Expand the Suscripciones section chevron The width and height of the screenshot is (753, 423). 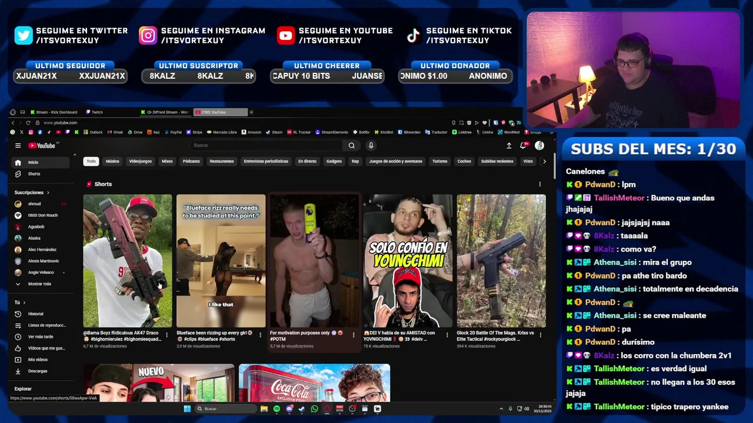48,193
